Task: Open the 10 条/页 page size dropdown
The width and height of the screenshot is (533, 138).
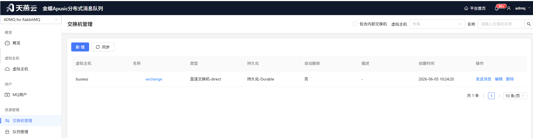Action: (x=515, y=96)
